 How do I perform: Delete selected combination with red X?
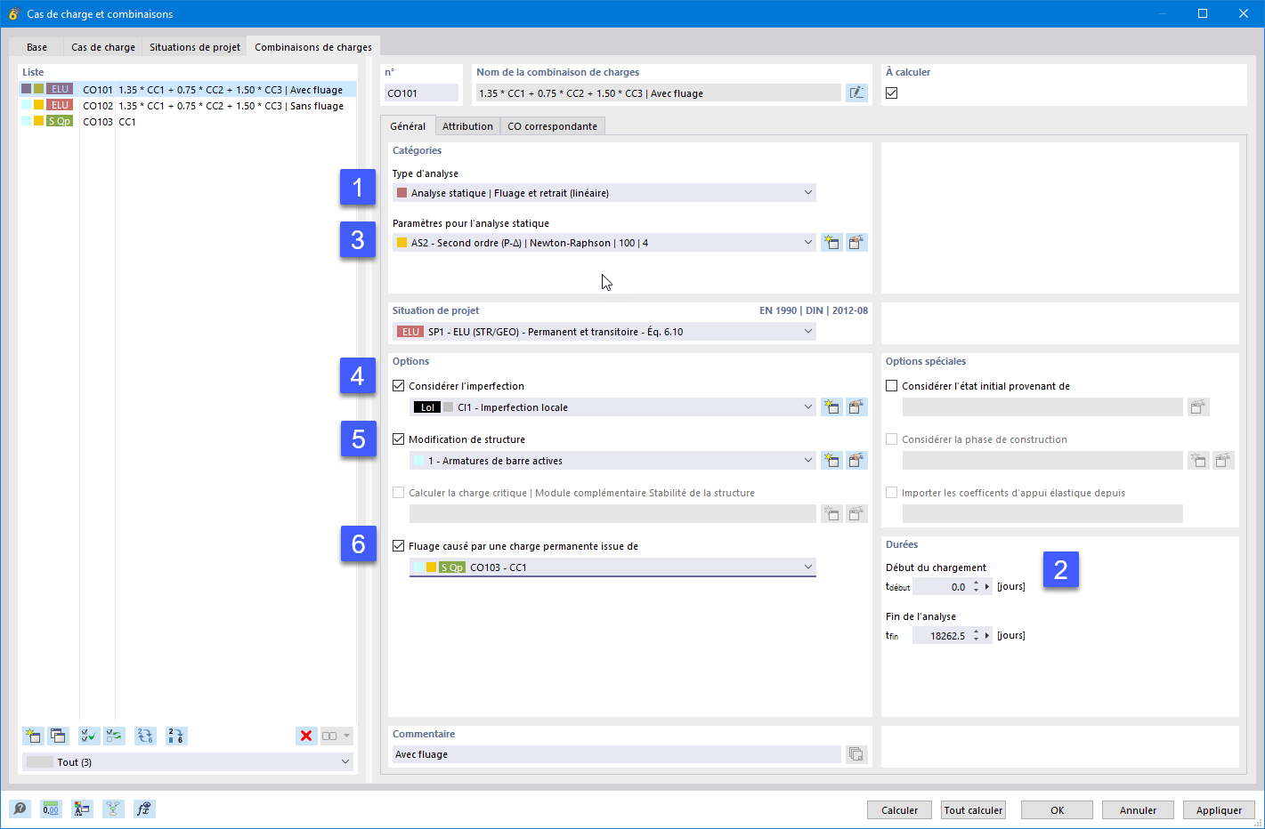pyautogui.click(x=306, y=736)
